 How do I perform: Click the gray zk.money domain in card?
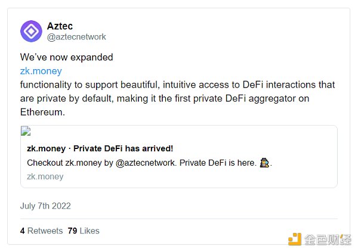coord(45,176)
